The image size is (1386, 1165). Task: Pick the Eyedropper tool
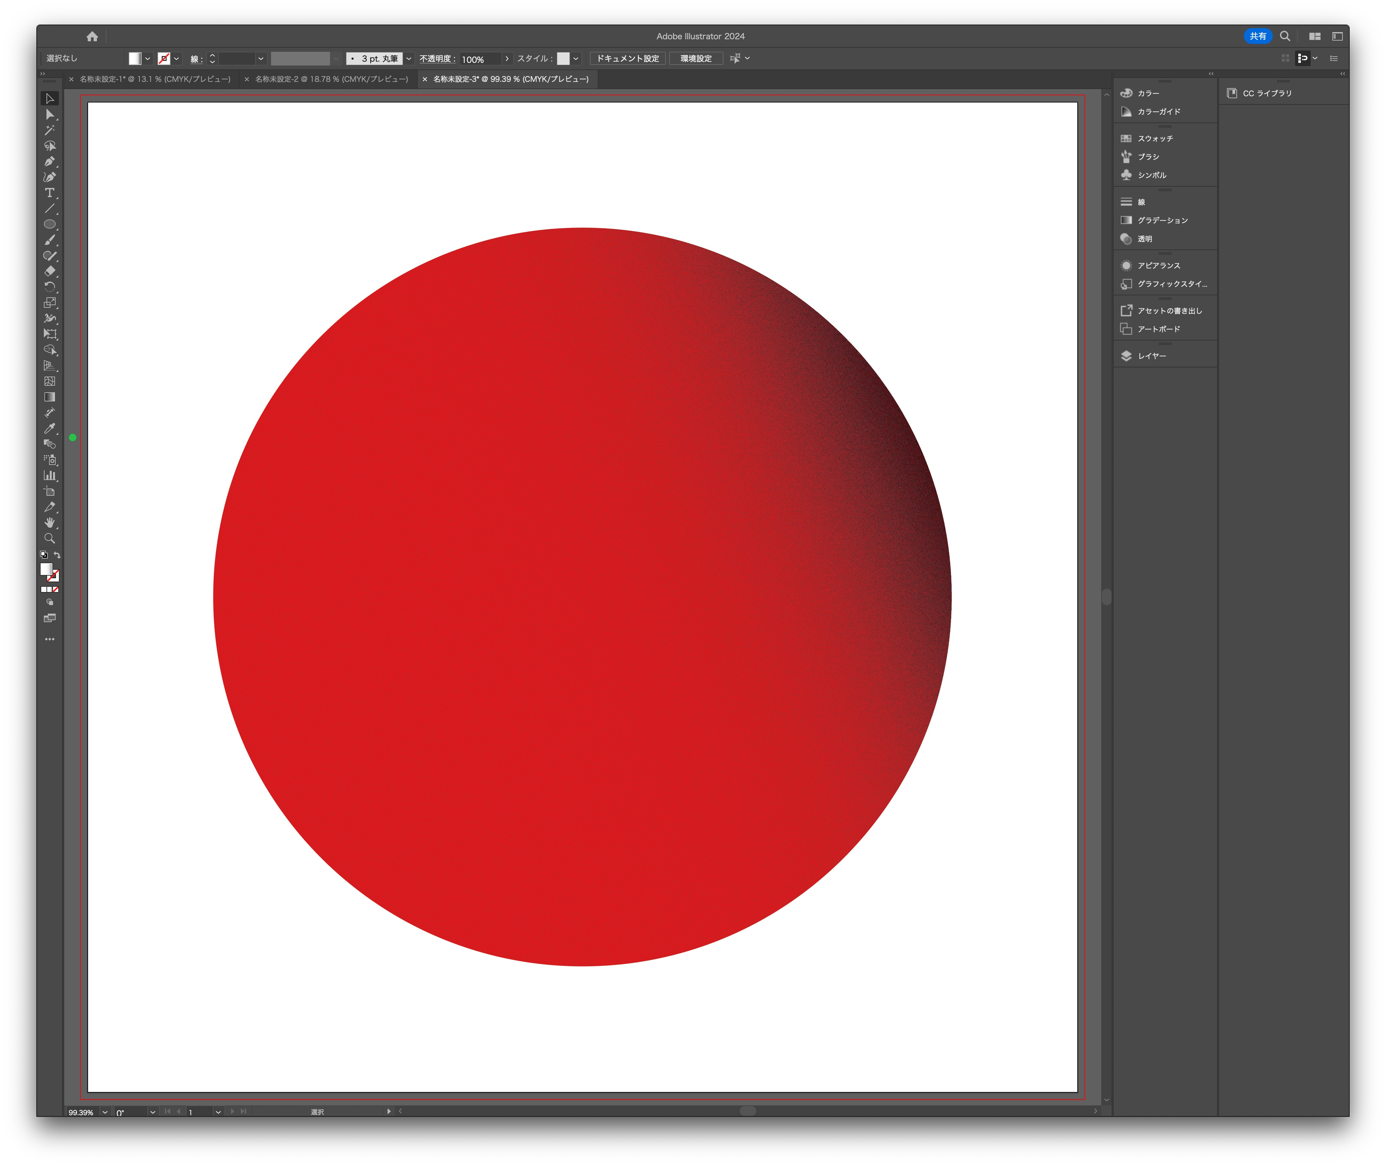49,429
